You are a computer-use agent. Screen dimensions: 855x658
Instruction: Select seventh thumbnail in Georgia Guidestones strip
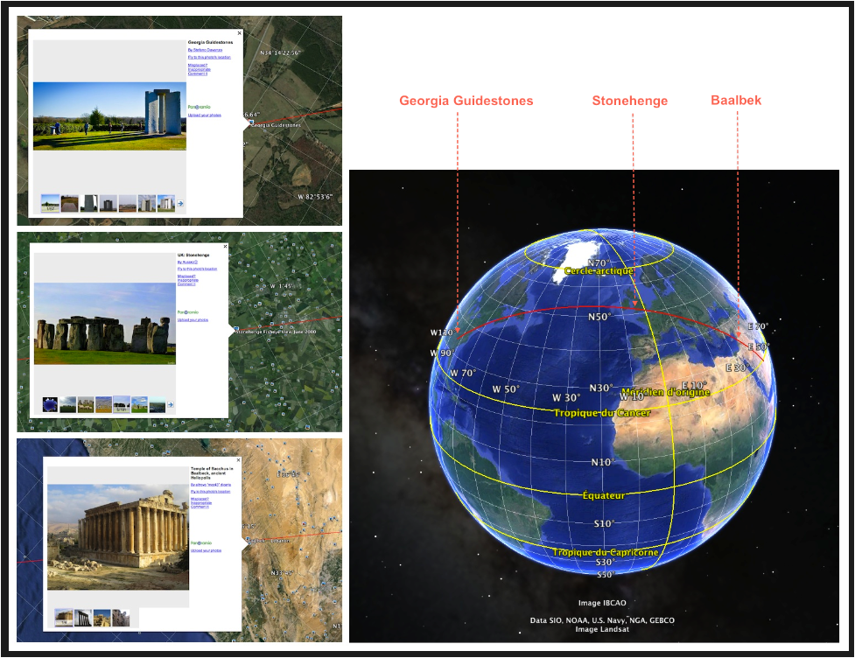[166, 203]
